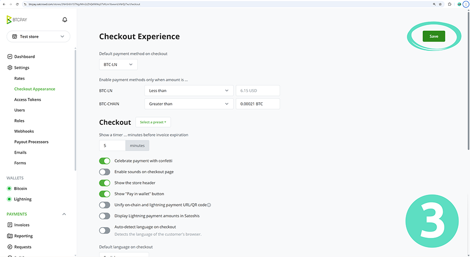Go to Webhooks in settings menu
Viewport: 470px width, 257px height.
pos(24,131)
